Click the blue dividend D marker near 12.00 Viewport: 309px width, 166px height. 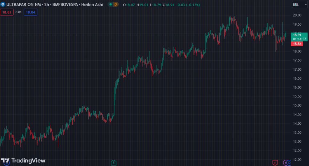click(289, 163)
